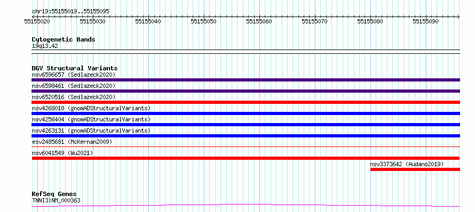Select the nsv6041549 red variant bar
Screen dimensions: 475x212
click(x=246, y=158)
